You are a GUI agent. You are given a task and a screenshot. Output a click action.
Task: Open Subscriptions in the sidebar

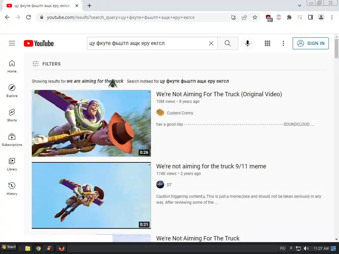pyautogui.click(x=12, y=140)
